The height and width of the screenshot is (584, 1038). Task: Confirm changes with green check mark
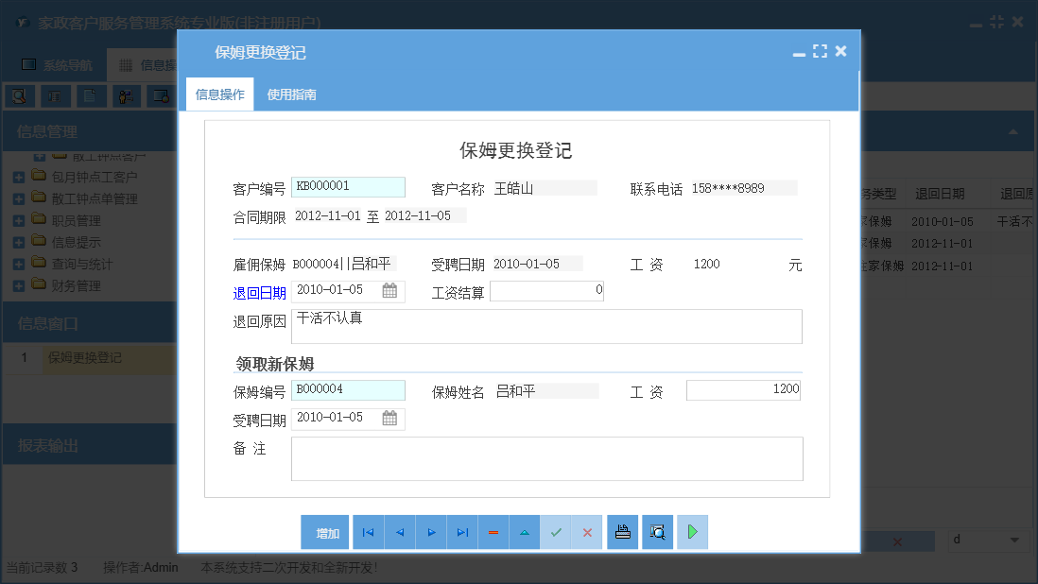pos(556,532)
